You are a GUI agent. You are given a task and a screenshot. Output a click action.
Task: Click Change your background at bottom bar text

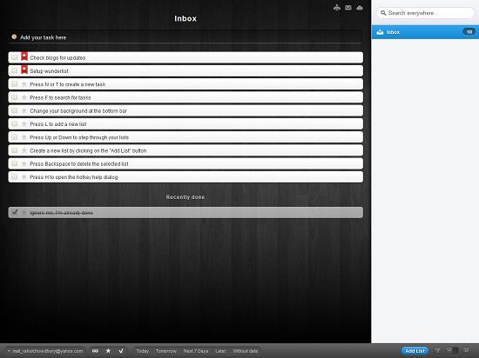(78, 111)
